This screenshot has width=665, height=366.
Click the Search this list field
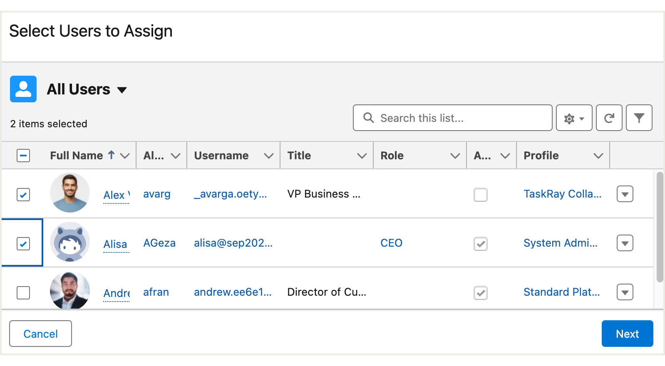pos(458,118)
